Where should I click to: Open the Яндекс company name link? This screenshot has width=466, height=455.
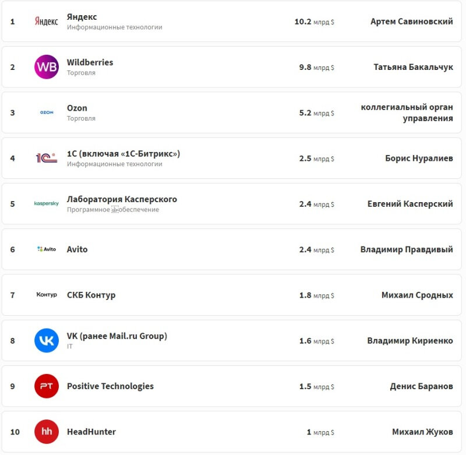(x=82, y=17)
